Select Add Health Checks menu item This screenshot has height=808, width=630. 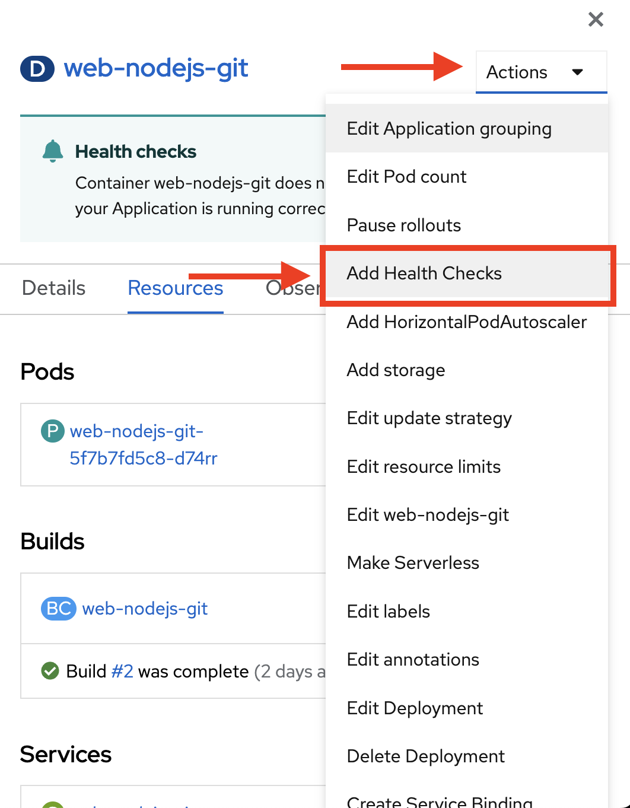(424, 273)
